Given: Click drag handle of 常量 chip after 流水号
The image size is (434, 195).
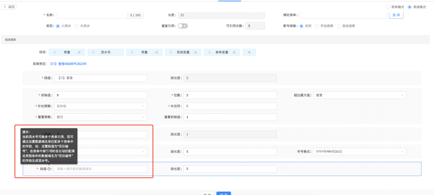Looking at the screenshot, I should (x=132, y=52).
